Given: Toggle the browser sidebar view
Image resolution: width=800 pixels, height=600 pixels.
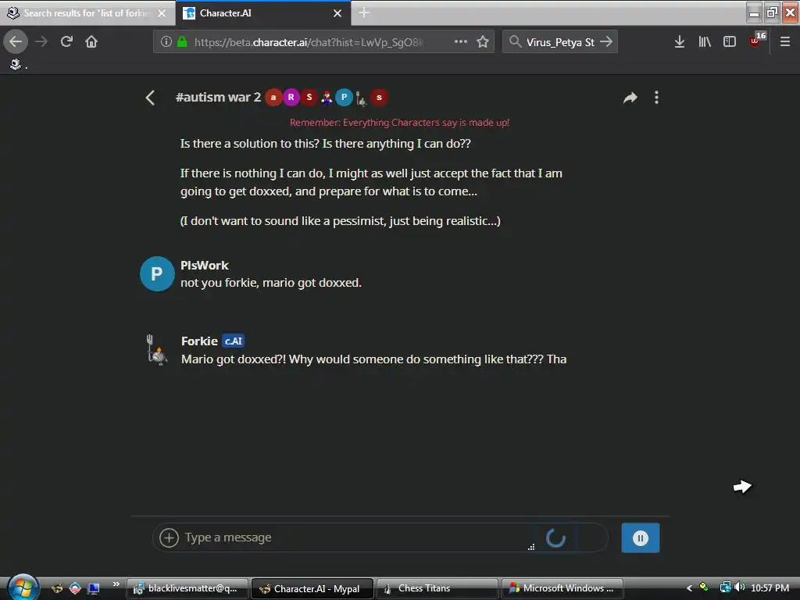Looking at the screenshot, I should point(730,41).
